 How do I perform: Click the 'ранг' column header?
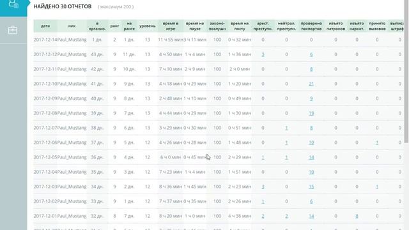tap(114, 26)
